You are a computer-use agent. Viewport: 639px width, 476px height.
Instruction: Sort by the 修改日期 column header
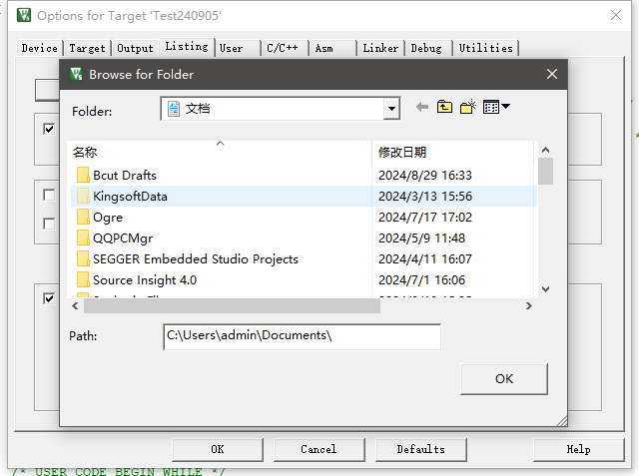(402, 152)
